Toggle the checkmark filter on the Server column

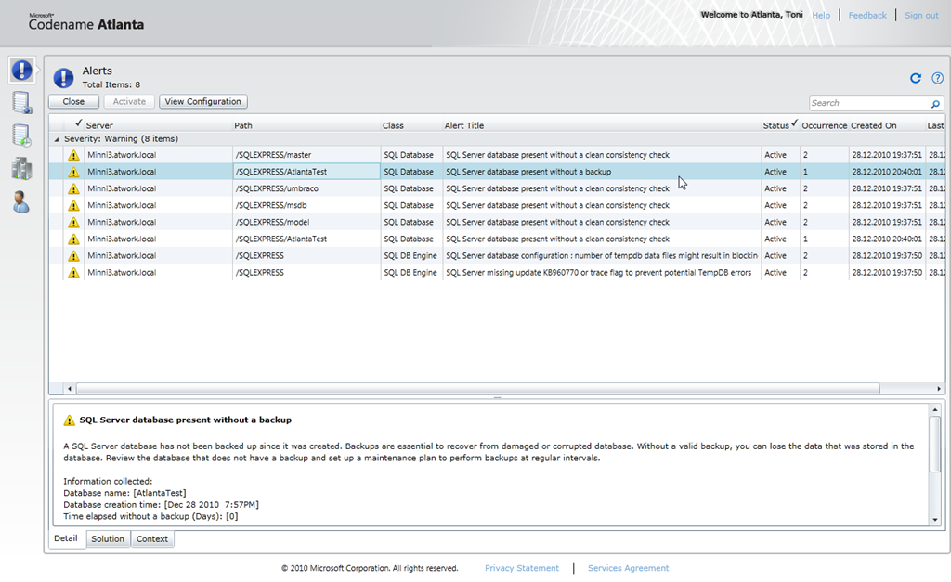79,123
